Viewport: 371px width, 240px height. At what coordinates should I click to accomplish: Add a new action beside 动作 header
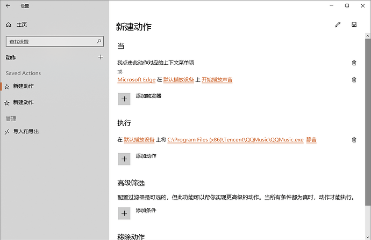pos(101,57)
